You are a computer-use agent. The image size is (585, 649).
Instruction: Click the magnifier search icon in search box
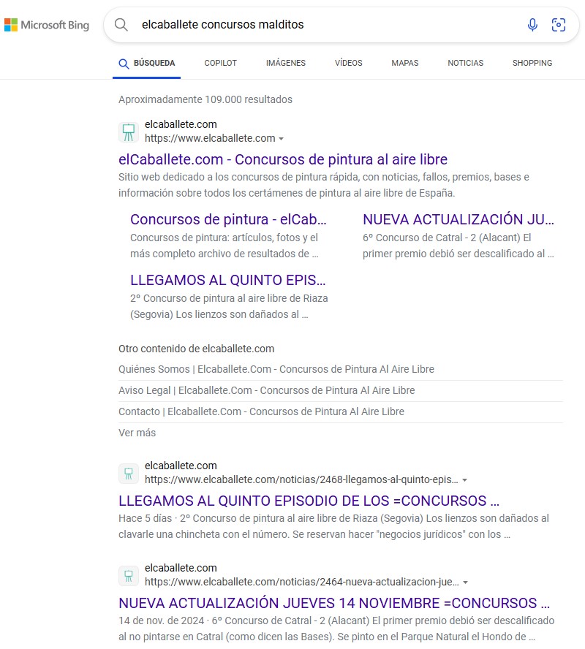coord(121,25)
